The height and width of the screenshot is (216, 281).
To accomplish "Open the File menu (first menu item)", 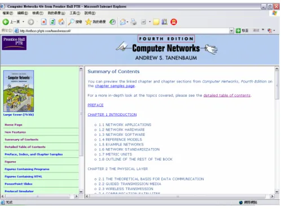I will click(x=8, y=13).
